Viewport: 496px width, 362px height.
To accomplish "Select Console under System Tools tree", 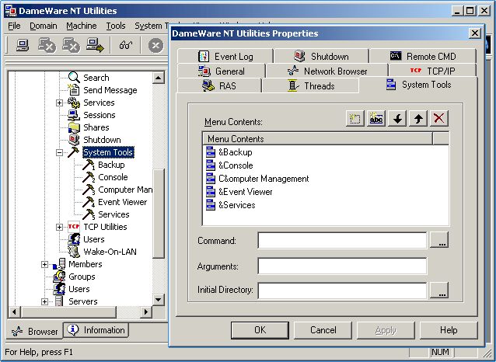I will pyautogui.click(x=113, y=177).
